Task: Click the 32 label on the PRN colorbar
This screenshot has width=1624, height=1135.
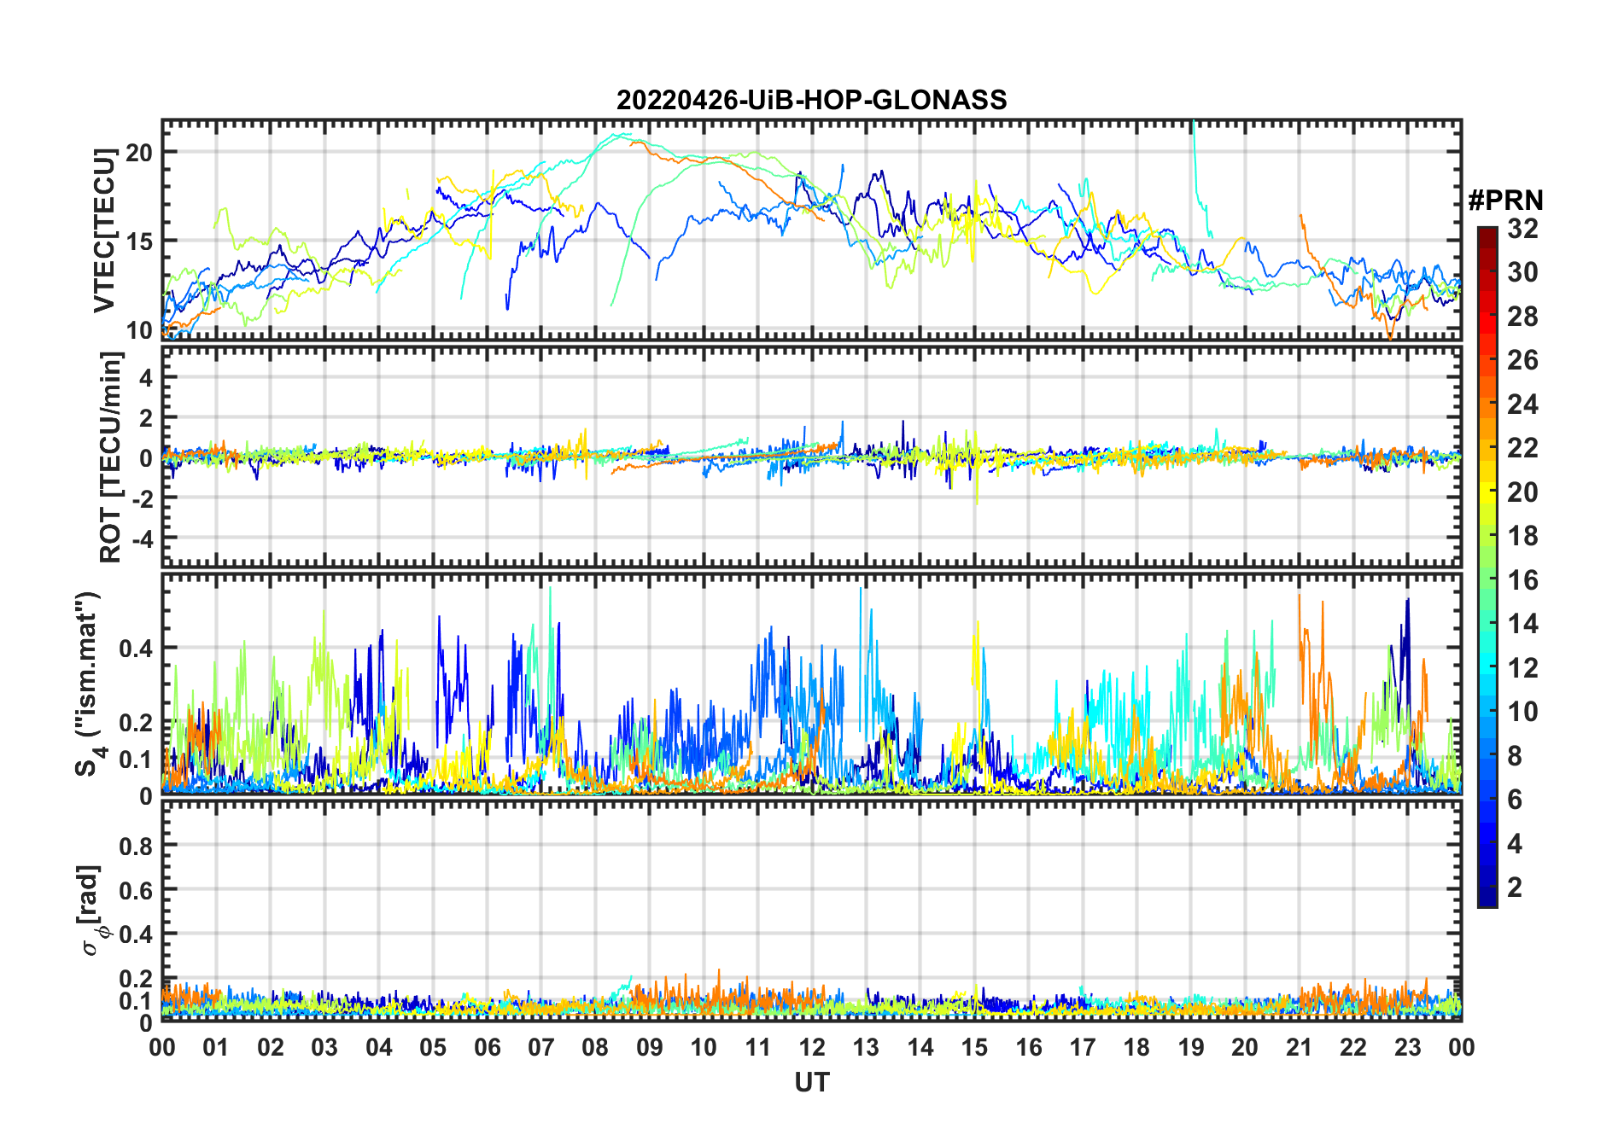Action: (x=1522, y=229)
